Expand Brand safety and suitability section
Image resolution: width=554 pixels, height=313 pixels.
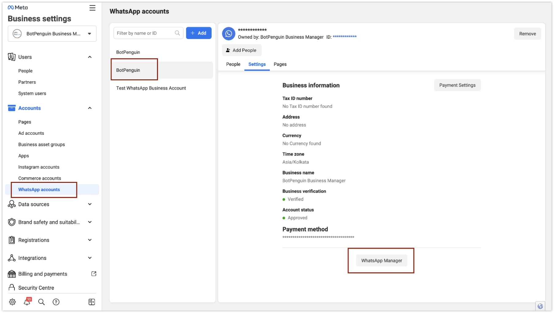pyautogui.click(x=90, y=222)
